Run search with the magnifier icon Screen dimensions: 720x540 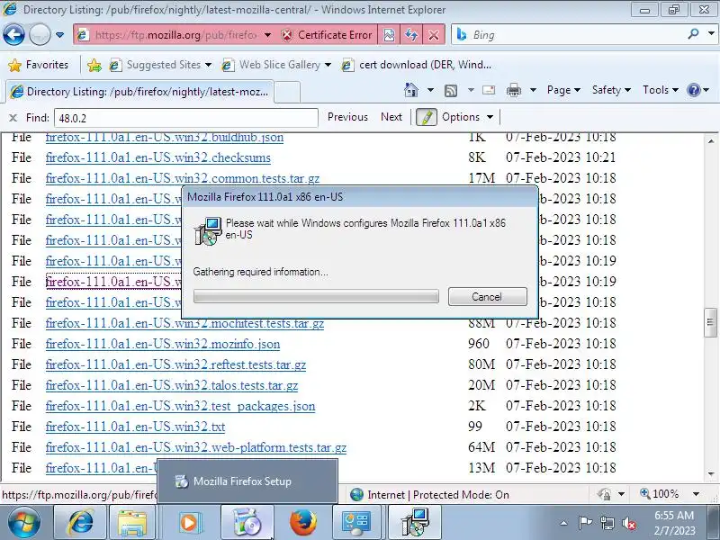[693, 34]
